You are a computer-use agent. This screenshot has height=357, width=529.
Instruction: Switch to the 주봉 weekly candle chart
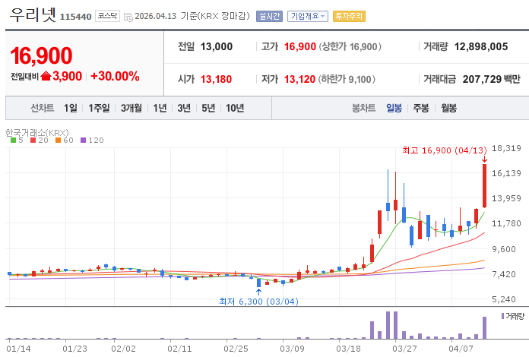421,108
